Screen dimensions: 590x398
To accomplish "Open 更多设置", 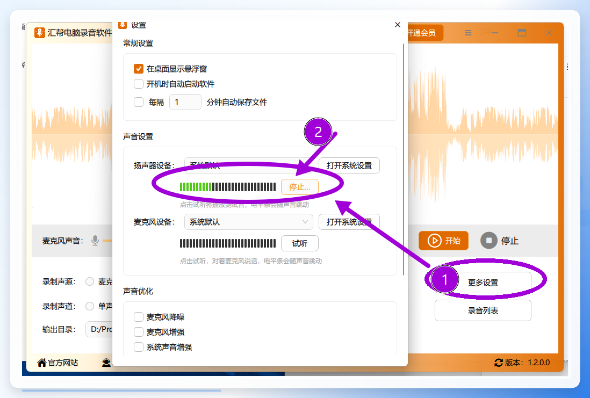I will 483,283.
